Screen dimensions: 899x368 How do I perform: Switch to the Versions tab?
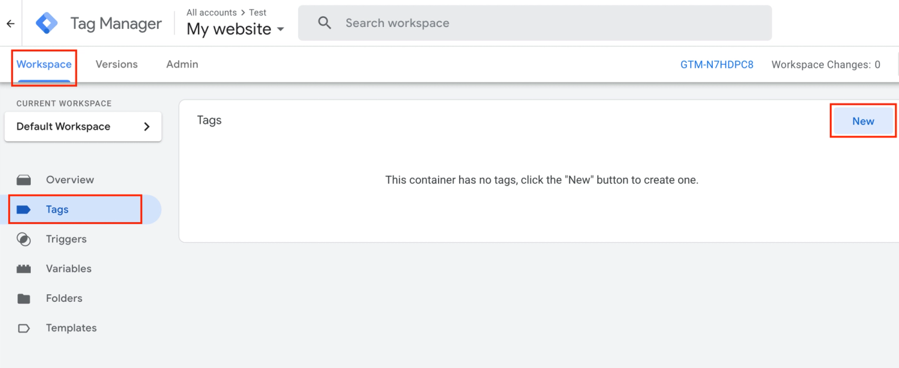point(117,64)
